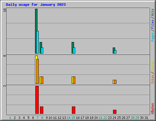The width and height of the screenshot is (156, 121).
Task: Click day 5 on the x-axis
Action: pos(28,118)
